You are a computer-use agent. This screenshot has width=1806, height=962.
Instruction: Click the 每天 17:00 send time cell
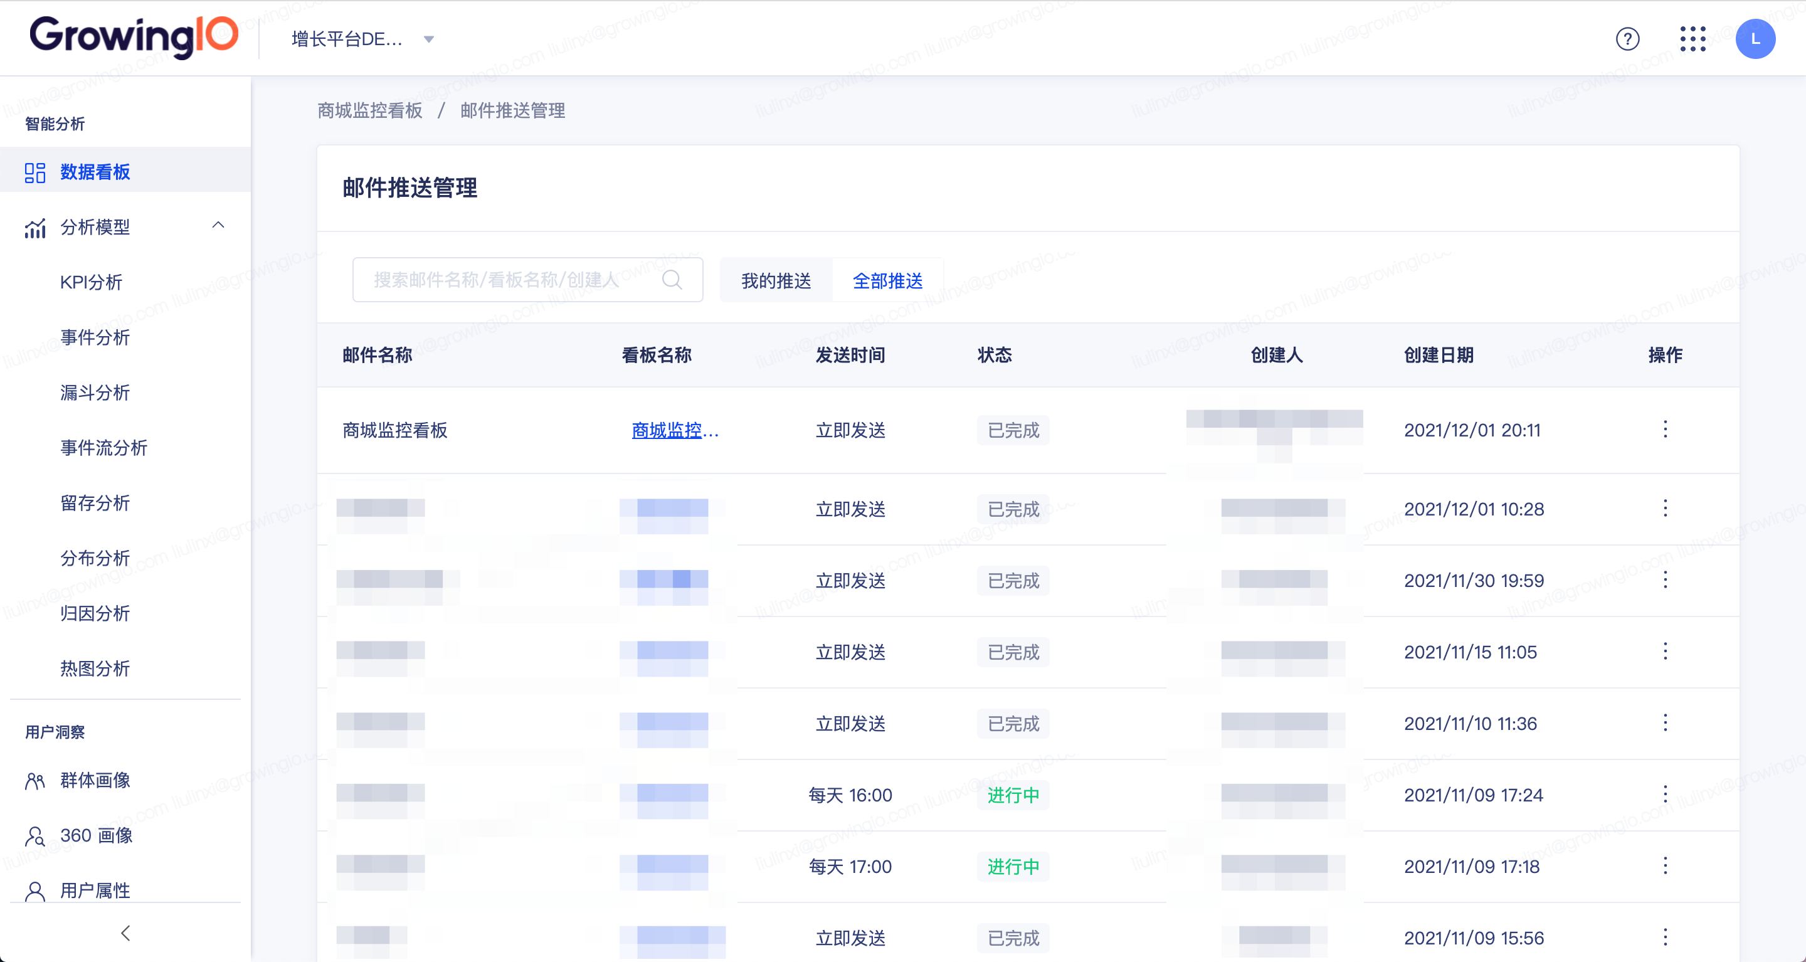tap(850, 867)
